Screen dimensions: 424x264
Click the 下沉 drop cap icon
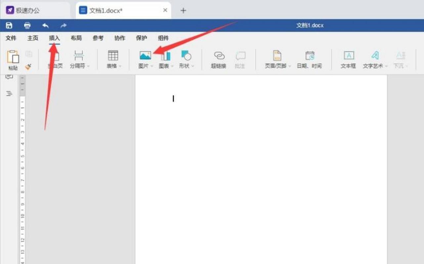pos(401,55)
